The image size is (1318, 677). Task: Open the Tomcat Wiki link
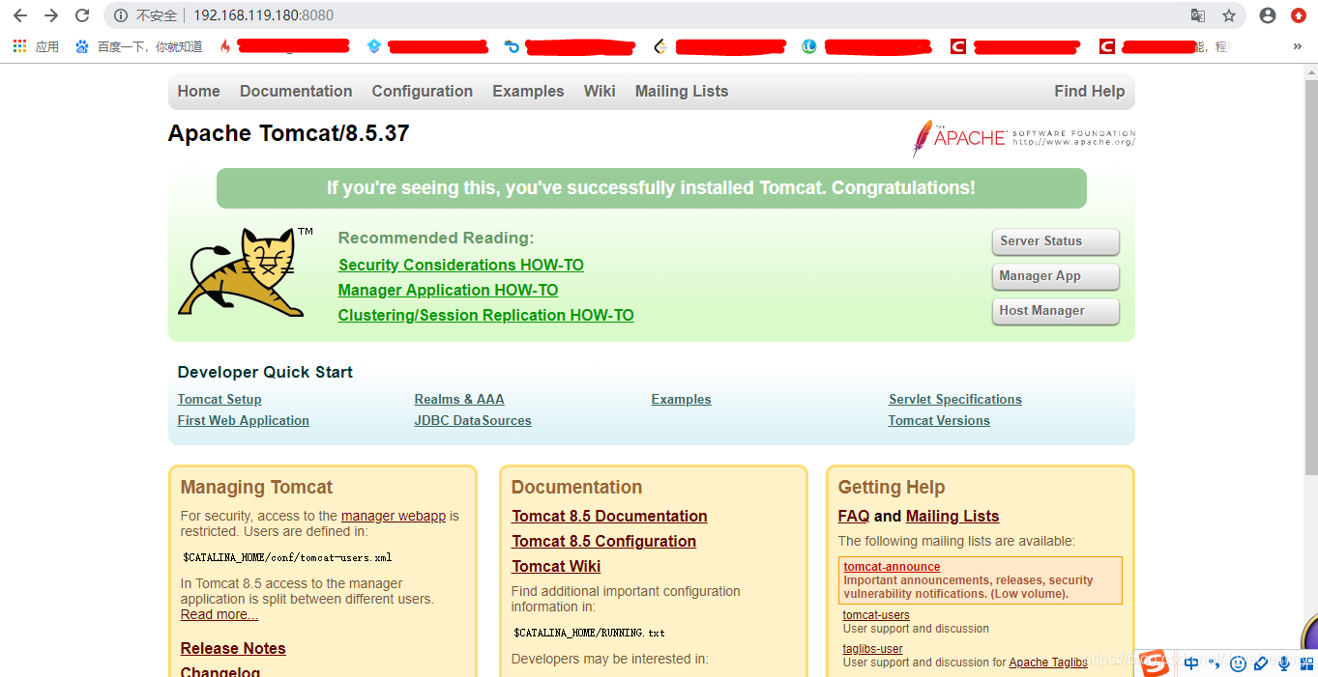(556, 566)
